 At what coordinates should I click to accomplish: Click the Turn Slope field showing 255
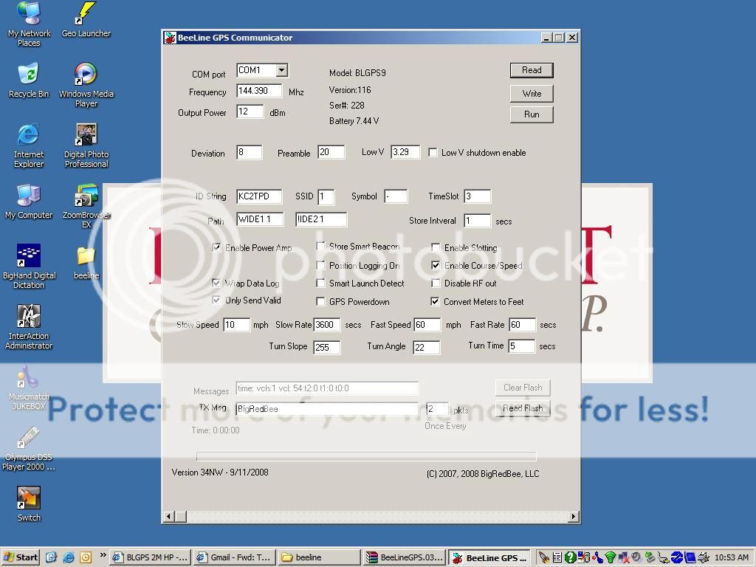(x=326, y=347)
